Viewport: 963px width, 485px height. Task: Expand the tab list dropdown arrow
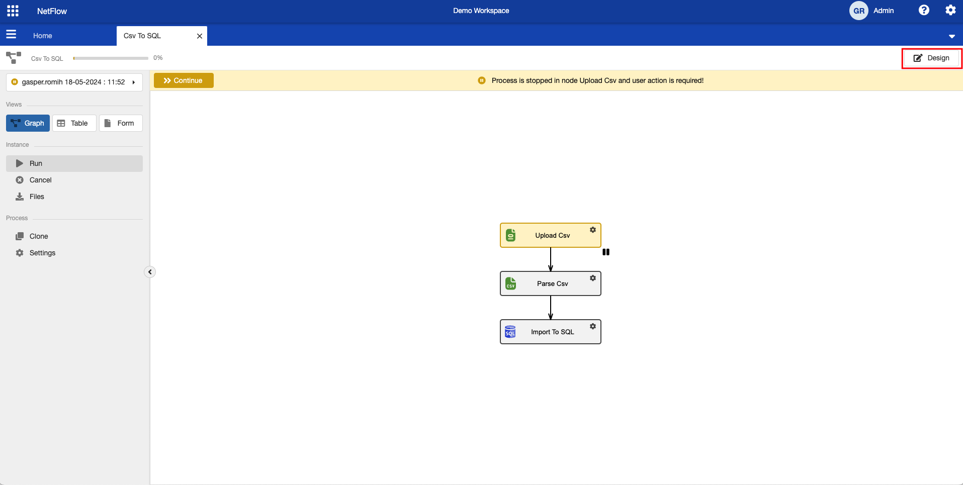[951, 36]
